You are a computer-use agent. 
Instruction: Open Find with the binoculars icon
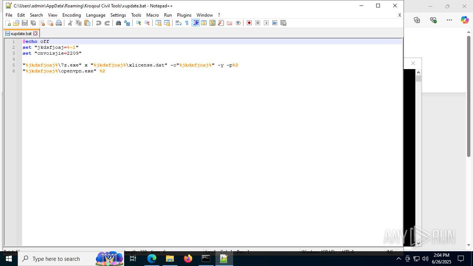[x=119, y=23]
